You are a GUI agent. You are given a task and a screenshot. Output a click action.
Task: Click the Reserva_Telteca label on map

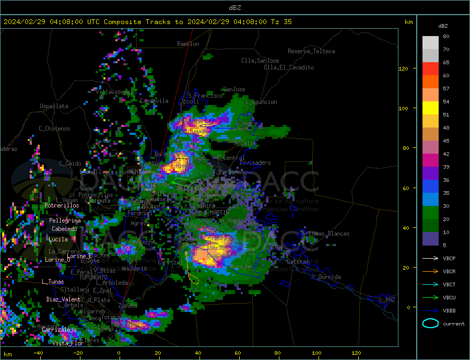pos(311,51)
